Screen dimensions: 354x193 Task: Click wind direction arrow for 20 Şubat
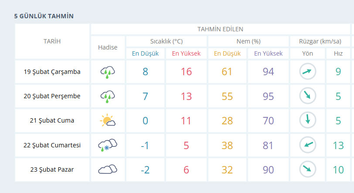(307, 96)
